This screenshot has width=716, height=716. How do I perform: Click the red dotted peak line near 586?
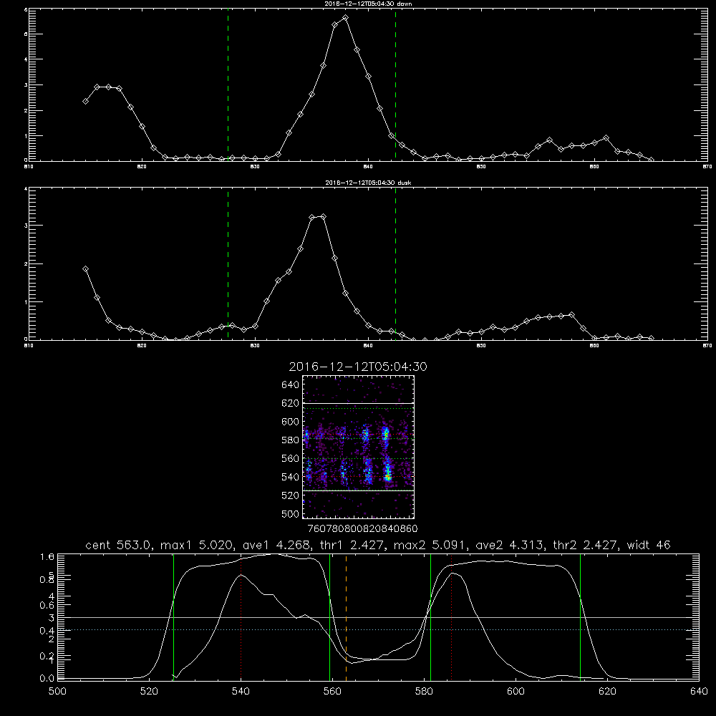tap(452, 617)
